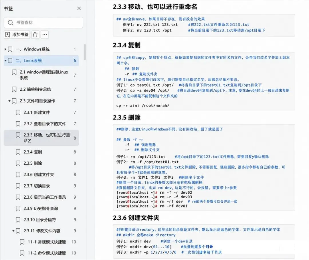Collapse the 二、Linux系统 bookmark
Image resolution: width=309 pixels, height=260 pixels.
5,61
